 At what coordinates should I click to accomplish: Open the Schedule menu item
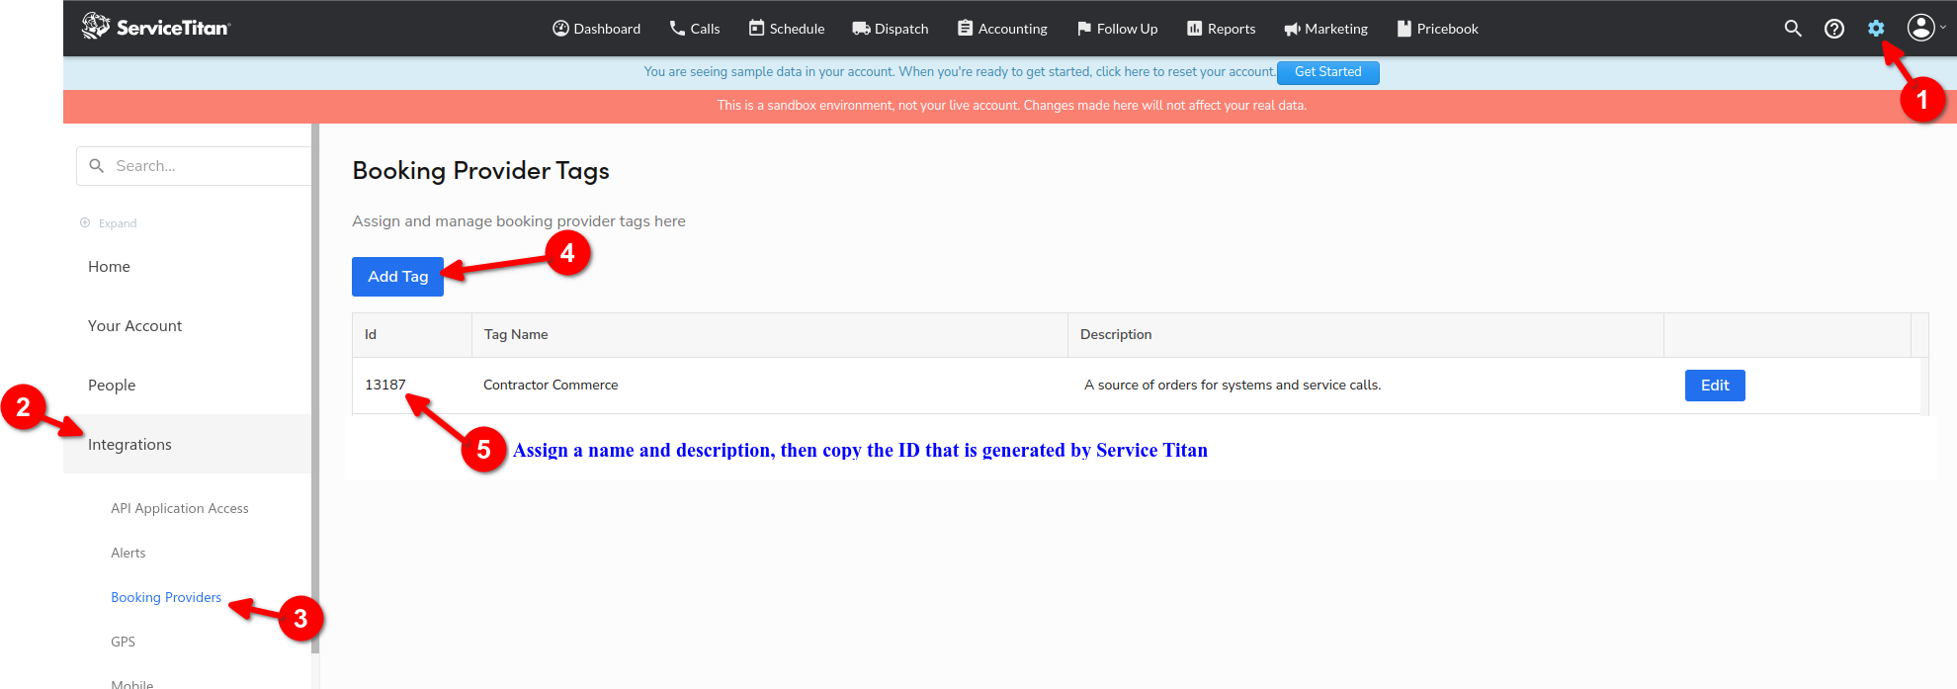pos(786,29)
